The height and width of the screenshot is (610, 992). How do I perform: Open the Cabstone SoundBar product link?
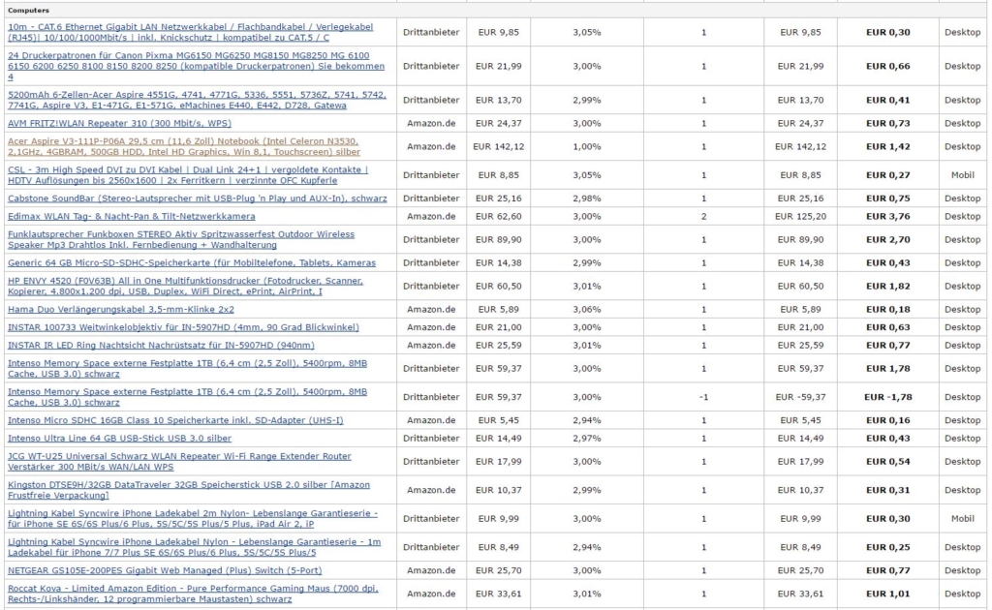(x=197, y=198)
